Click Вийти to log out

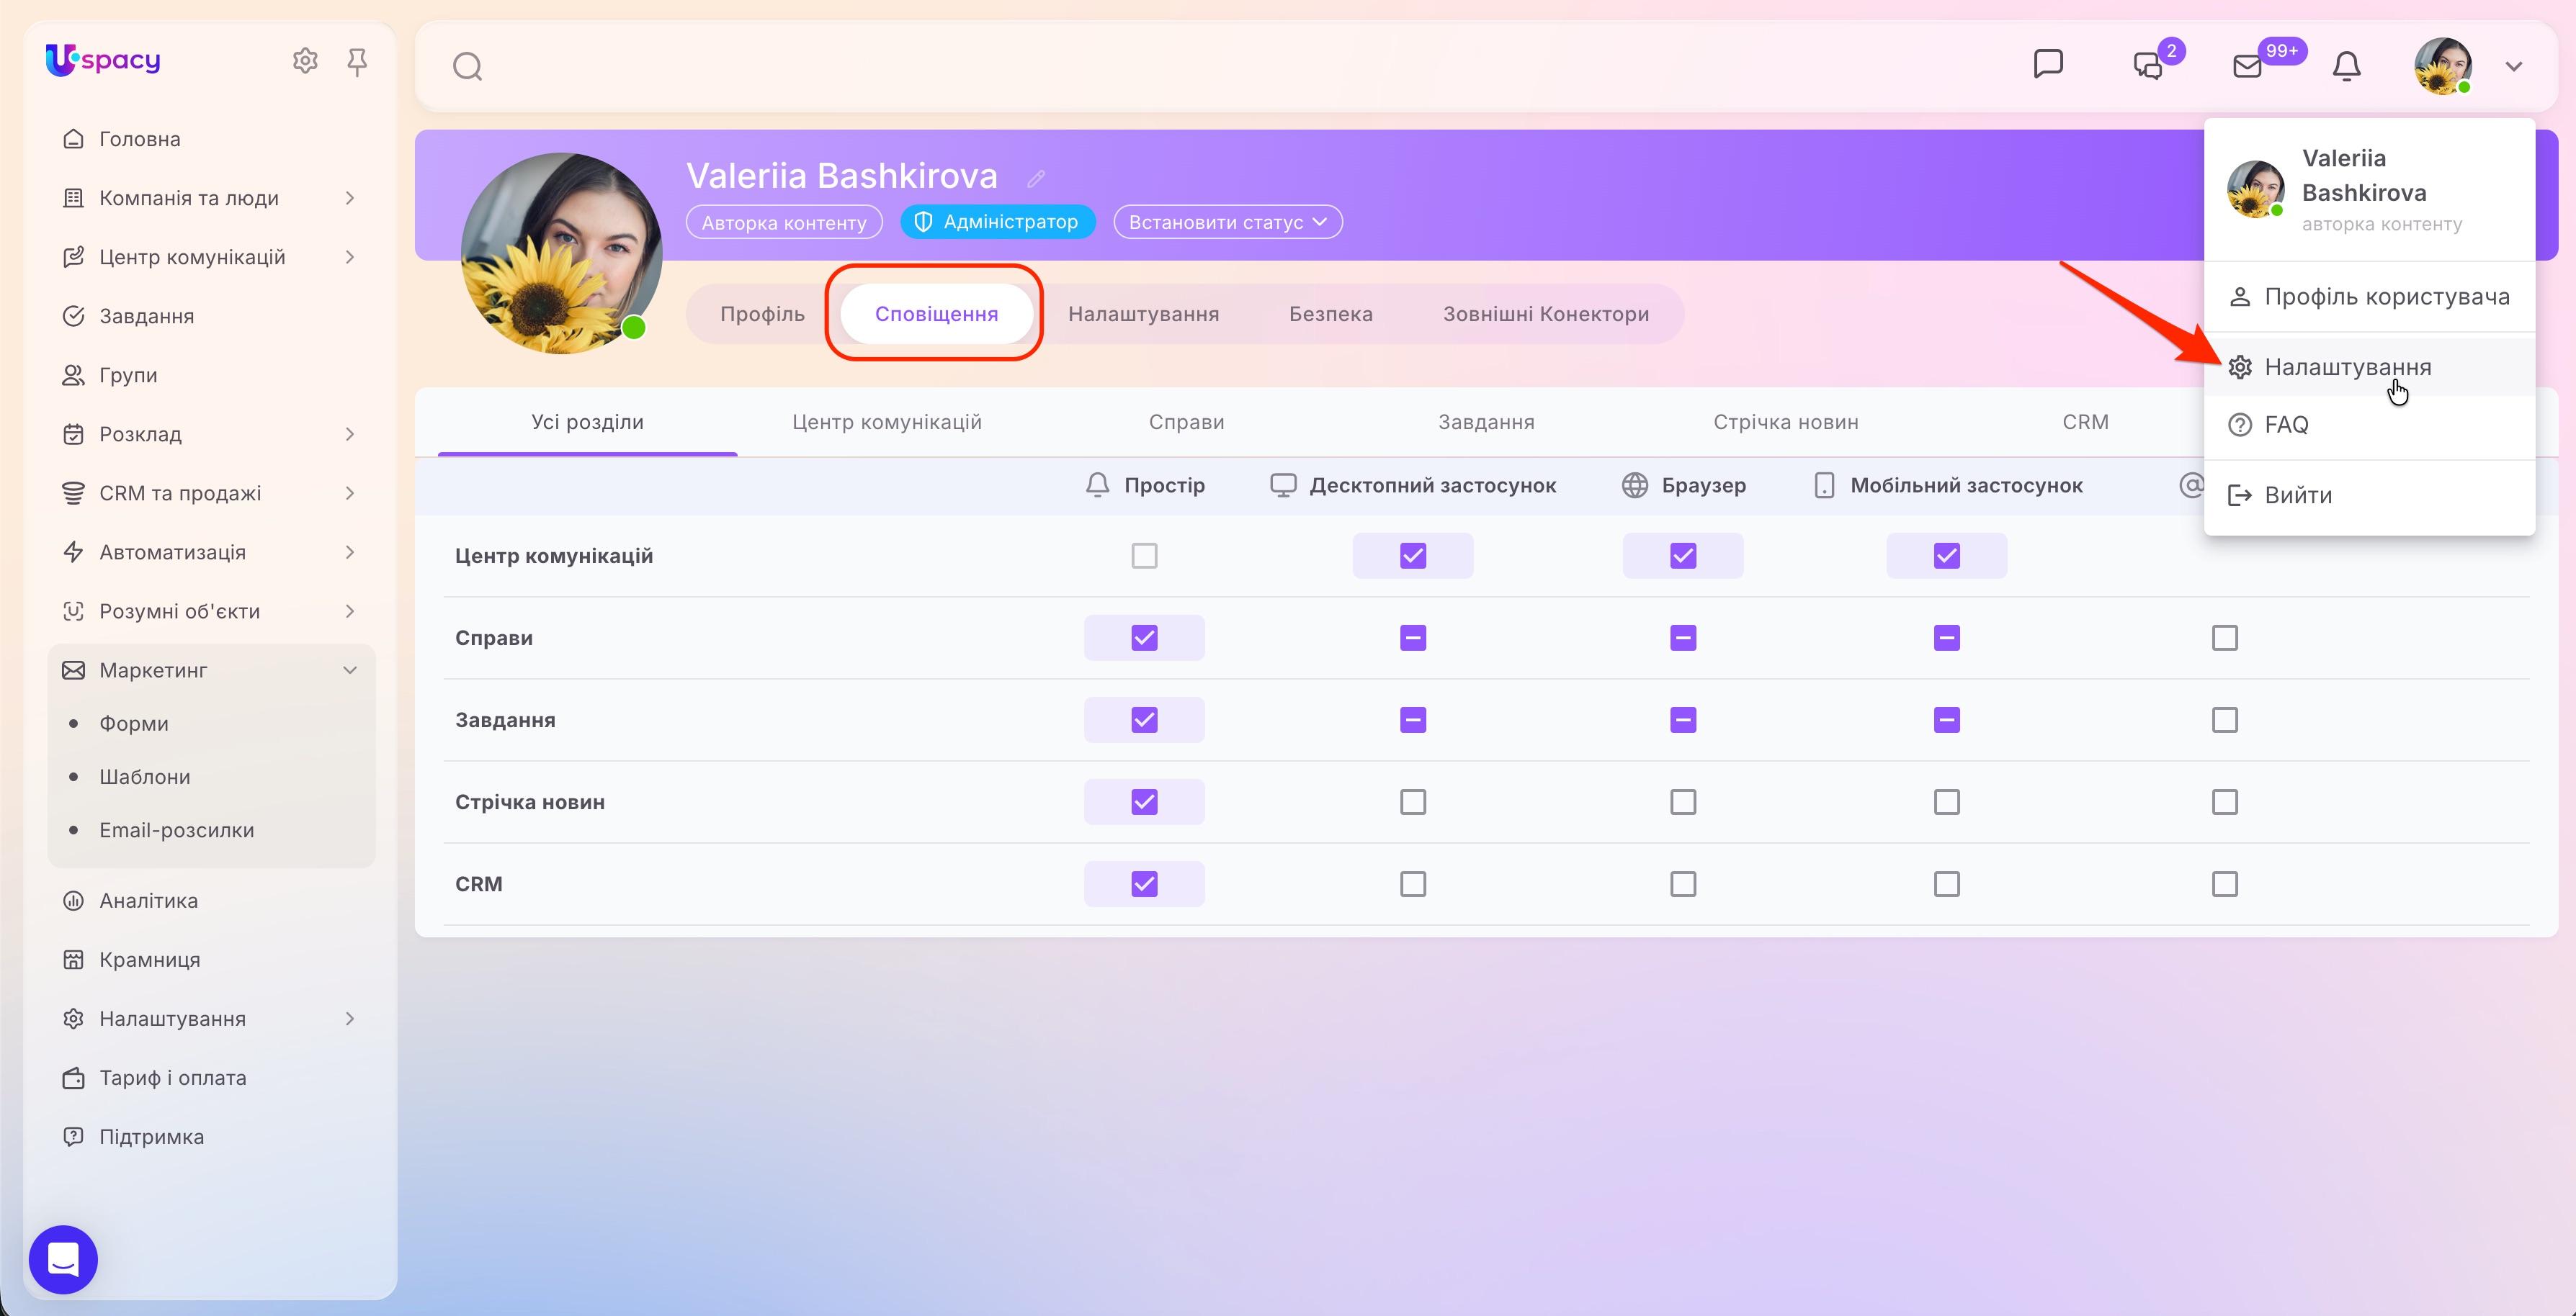pos(2369,495)
